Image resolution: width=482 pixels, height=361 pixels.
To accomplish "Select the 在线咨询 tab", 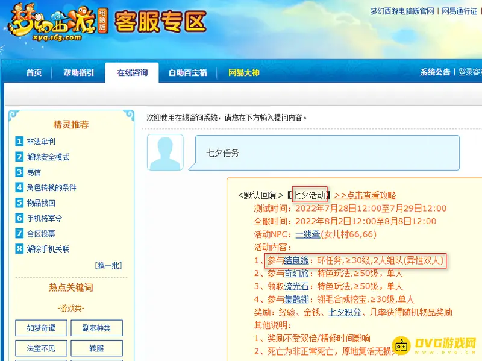I will coord(132,72).
